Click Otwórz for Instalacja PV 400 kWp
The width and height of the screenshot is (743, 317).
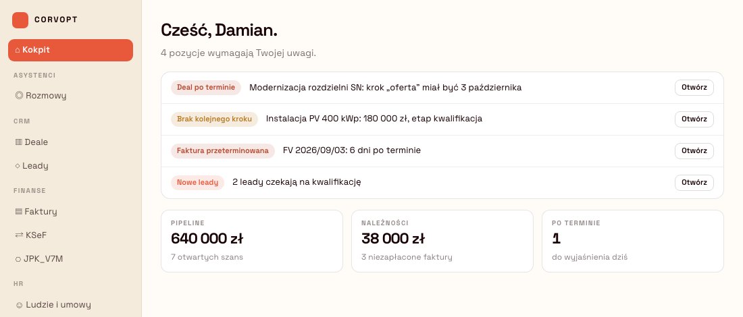[x=694, y=119]
